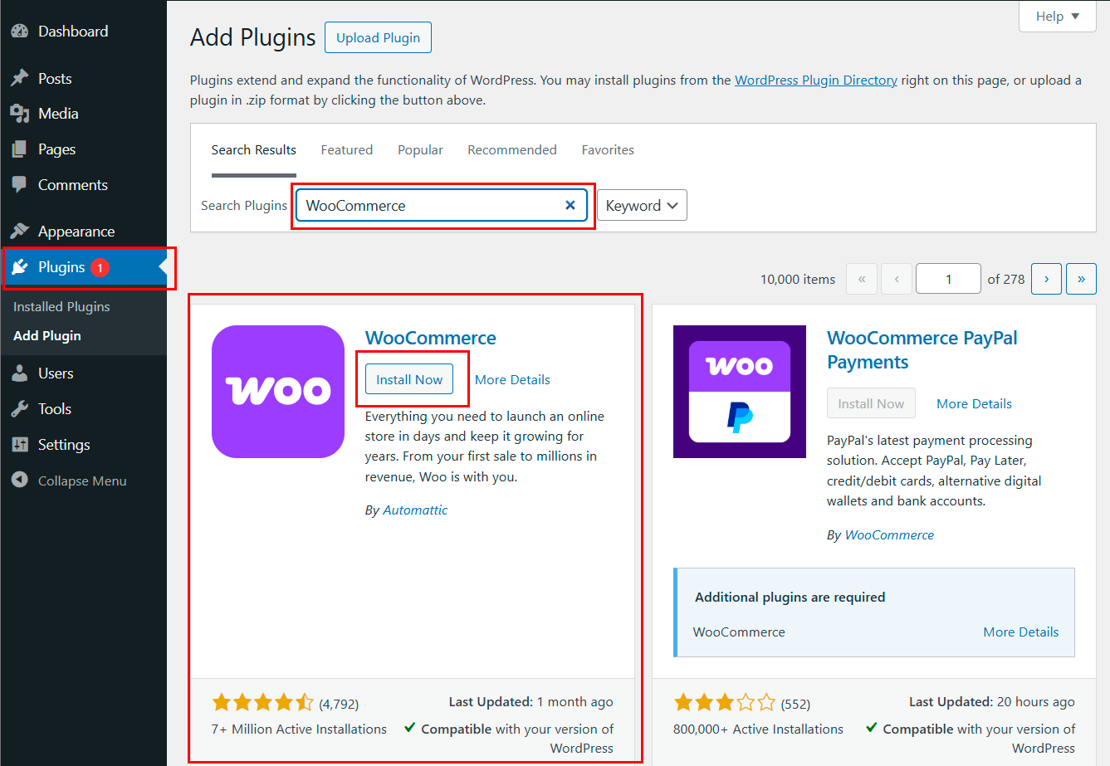Open the WooCommerce author link

[889, 535]
